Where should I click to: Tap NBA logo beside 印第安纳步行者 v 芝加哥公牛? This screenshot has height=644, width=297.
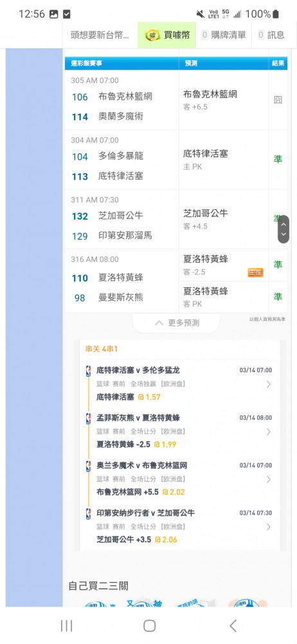tap(88, 513)
